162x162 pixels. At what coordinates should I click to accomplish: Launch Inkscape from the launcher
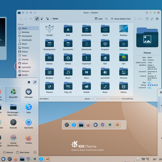tap(28, 94)
